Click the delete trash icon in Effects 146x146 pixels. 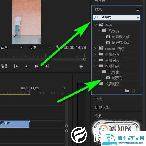(134, 91)
